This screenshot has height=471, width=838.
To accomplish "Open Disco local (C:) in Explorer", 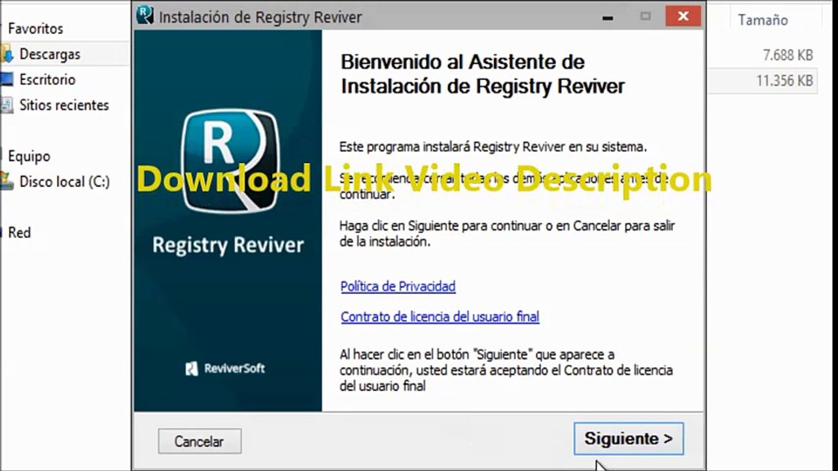I will click(64, 182).
